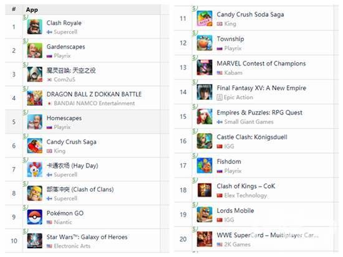Viewport: 343px width, 257px height.
Task: Click the Lords Mobile app icon
Action: coord(205,215)
